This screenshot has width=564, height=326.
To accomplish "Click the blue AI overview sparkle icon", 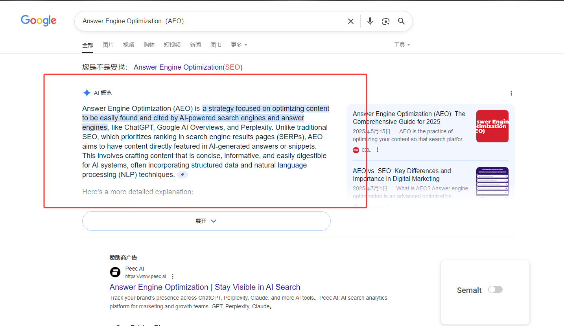I will 87,93.
